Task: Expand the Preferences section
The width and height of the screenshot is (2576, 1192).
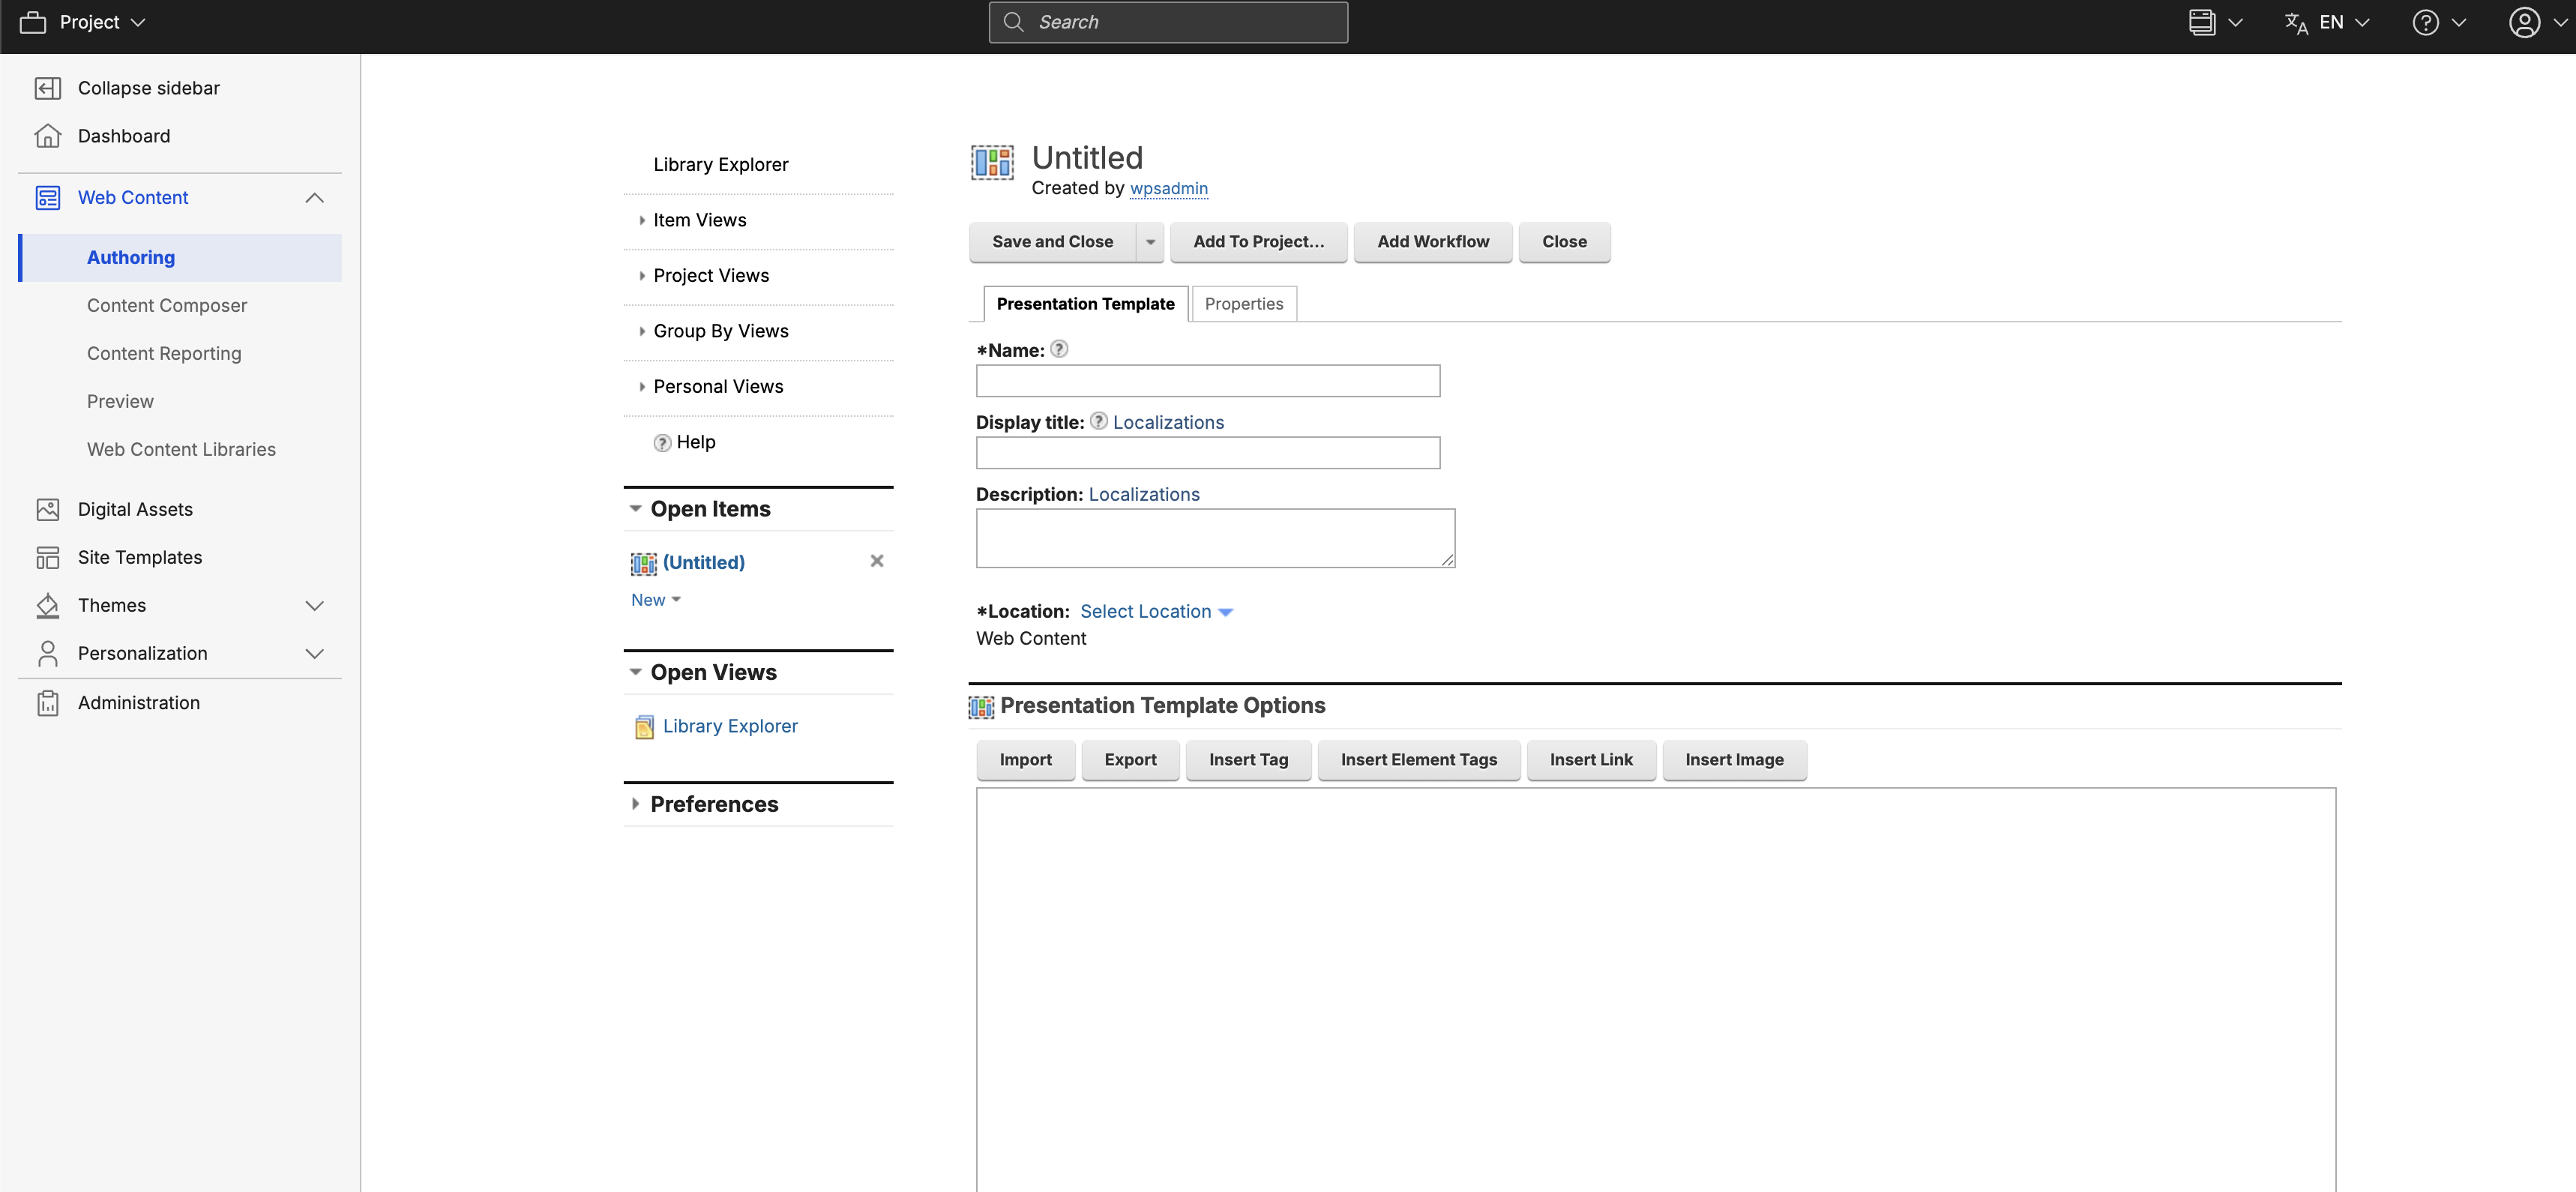Action: click(x=636, y=804)
